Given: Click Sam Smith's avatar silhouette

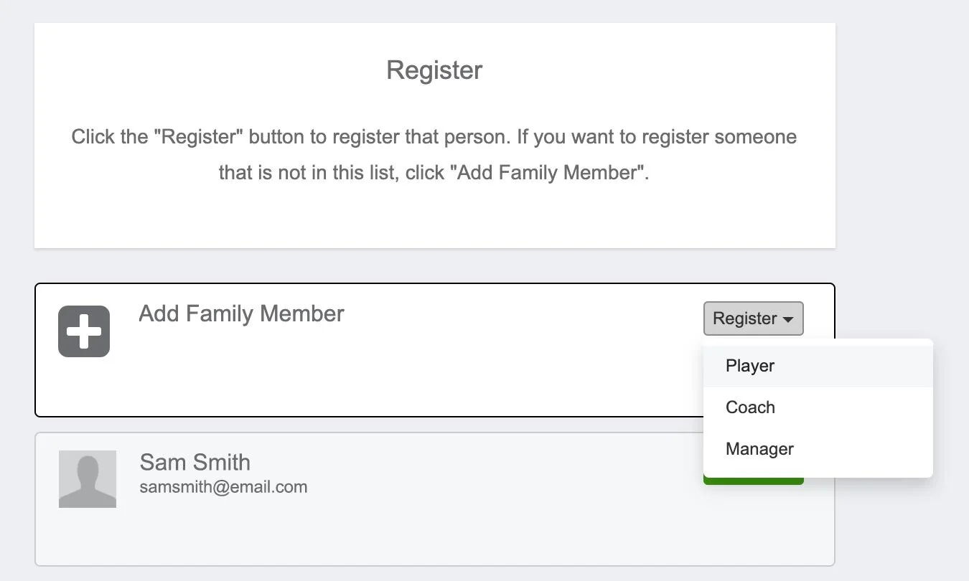Looking at the screenshot, I should click(x=88, y=479).
